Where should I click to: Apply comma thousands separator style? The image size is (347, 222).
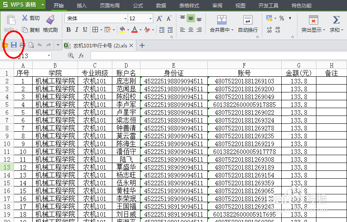click(x=290, y=18)
